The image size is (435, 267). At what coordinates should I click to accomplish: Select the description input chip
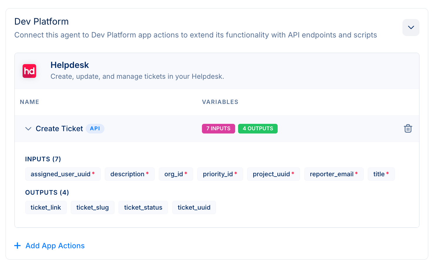coord(129,174)
